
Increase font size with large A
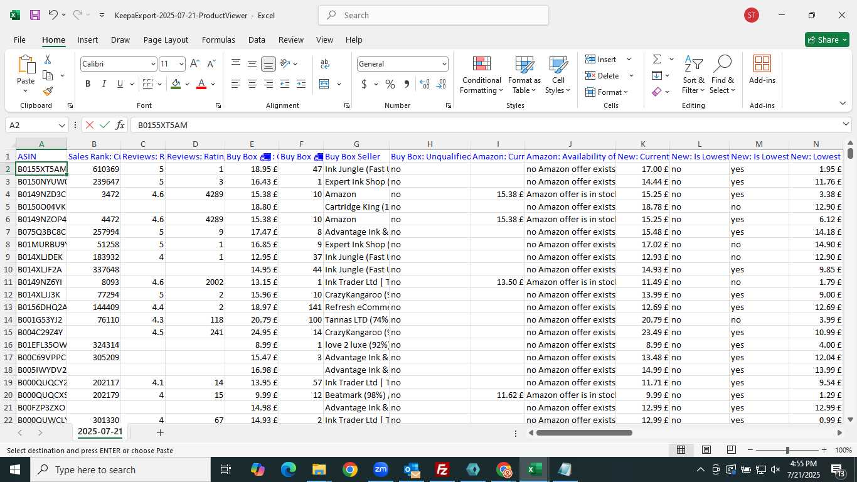point(194,64)
